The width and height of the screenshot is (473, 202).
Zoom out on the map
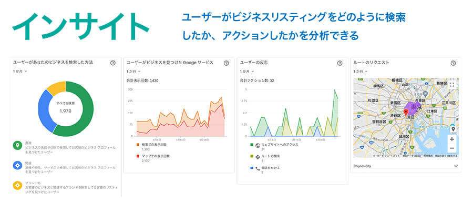pos(451,148)
